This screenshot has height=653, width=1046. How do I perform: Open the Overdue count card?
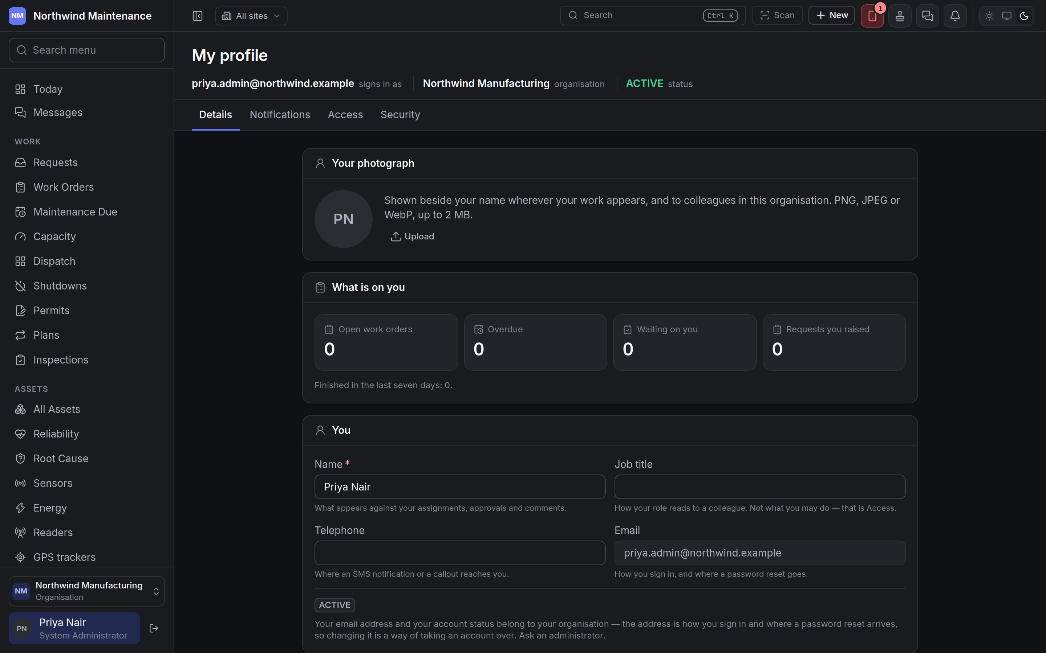pos(536,342)
